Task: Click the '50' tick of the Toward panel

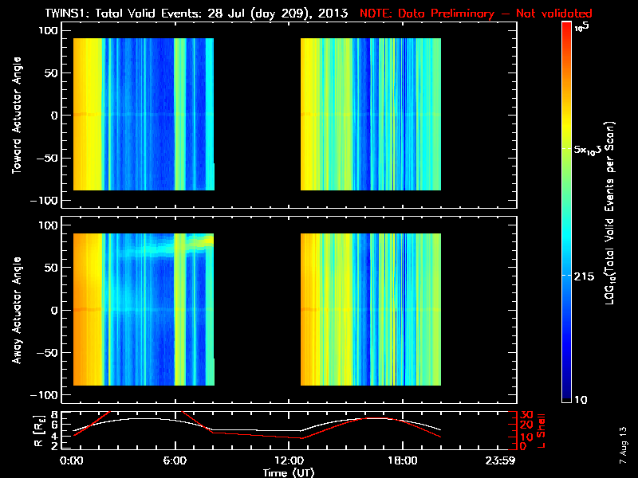Action: coord(51,73)
